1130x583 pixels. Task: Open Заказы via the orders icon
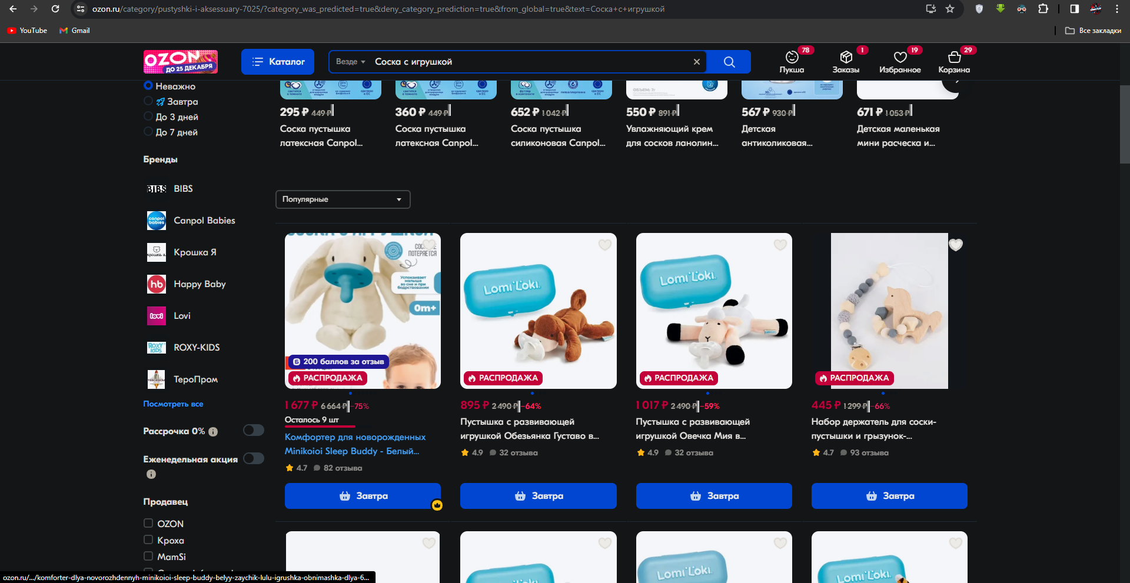click(x=846, y=57)
